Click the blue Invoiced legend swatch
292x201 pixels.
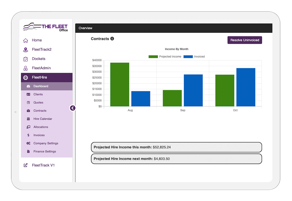click(188, 57)
